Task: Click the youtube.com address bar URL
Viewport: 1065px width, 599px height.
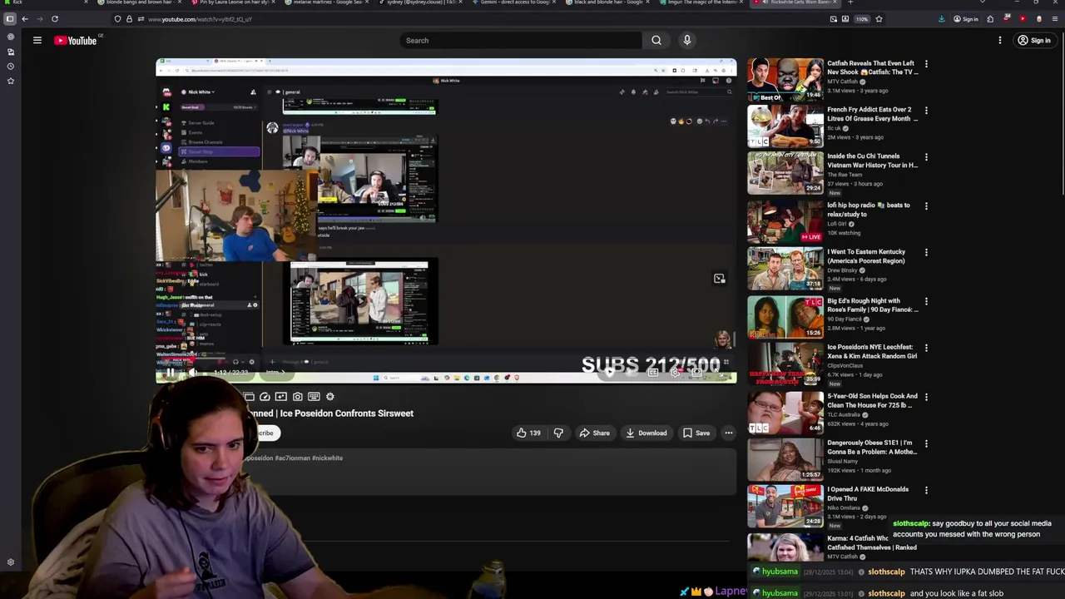Action: (x=200, y=19)
